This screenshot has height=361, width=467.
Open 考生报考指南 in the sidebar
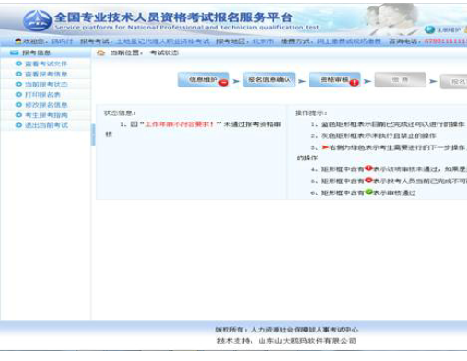point(46,115)
